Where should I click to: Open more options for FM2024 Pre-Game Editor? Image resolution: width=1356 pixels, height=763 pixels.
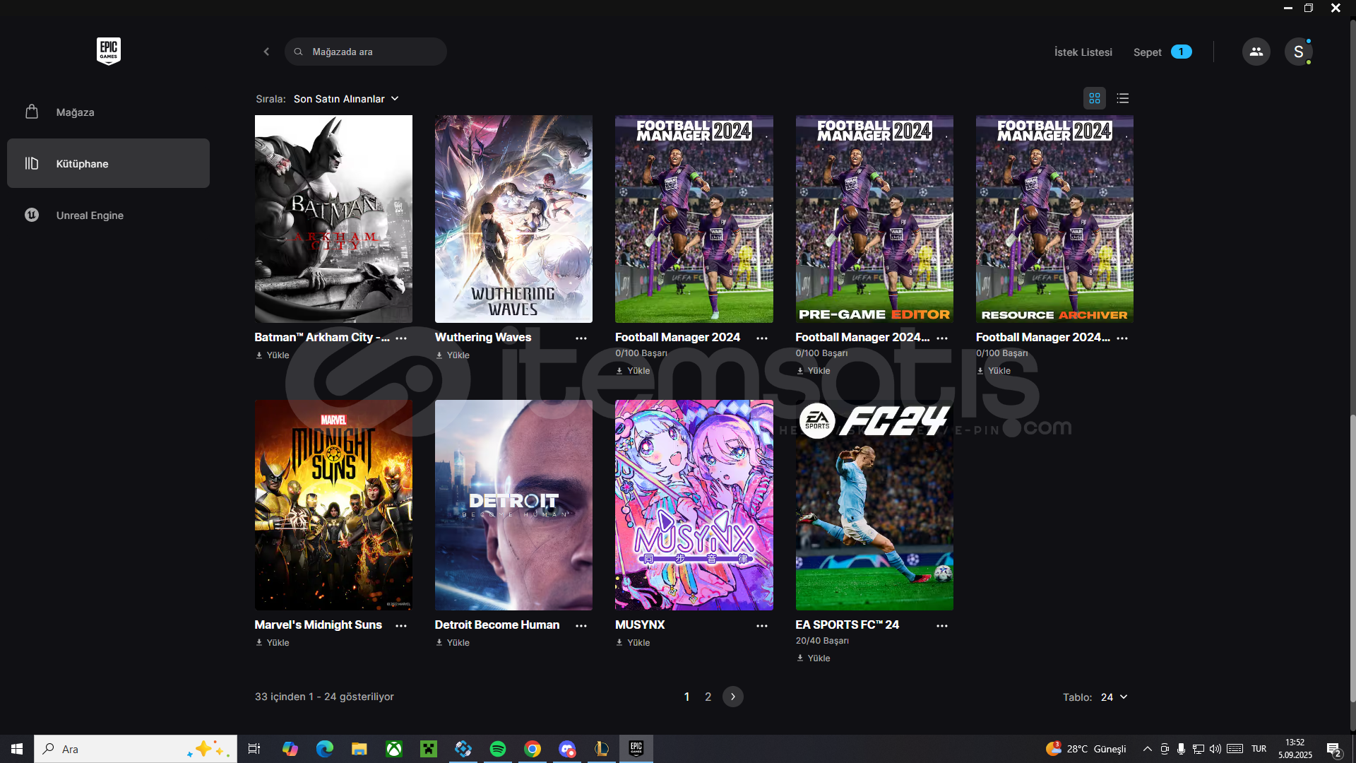coord(942,338)
